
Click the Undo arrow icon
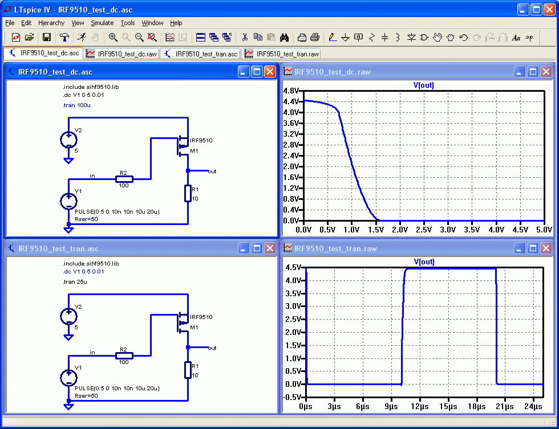463,37
